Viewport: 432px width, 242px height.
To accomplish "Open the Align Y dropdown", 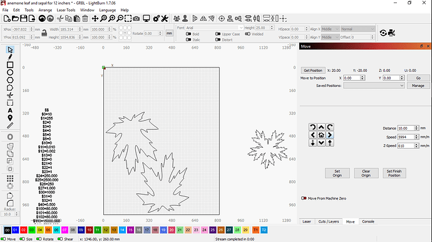I will (x=330, y=37).
